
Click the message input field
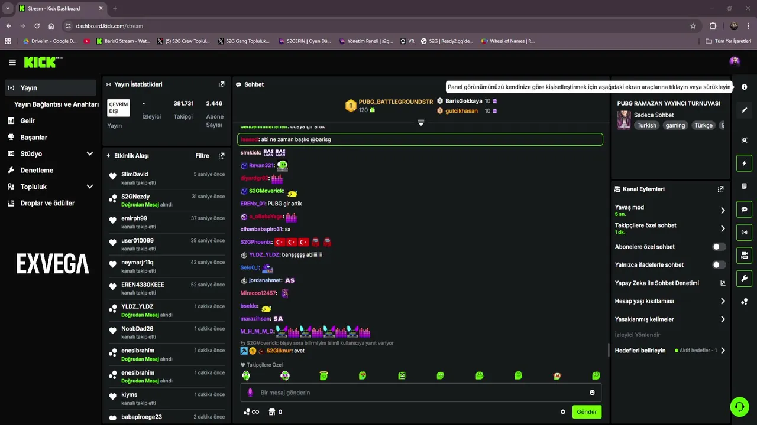click(420, 393)
